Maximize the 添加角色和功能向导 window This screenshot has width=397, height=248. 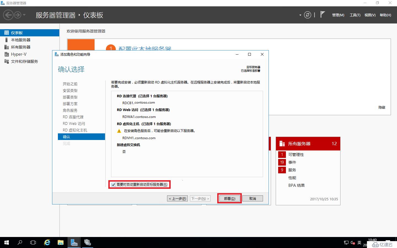point(250,54)
